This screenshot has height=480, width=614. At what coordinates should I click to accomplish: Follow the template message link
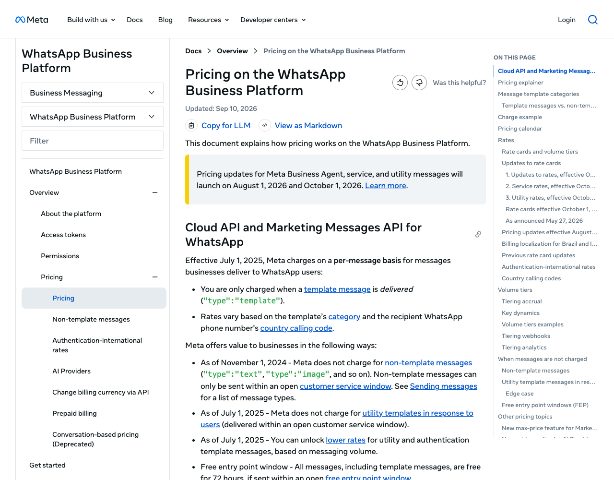[337, 289]
